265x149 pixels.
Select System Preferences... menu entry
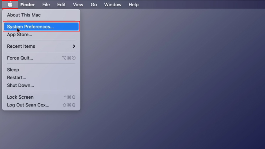pyautogui.click(x=41, y=26)
